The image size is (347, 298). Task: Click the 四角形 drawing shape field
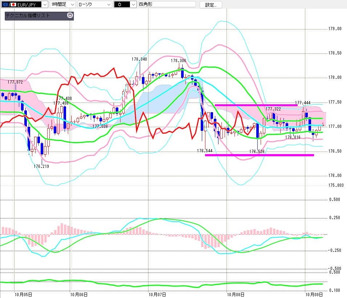(167, 4)
